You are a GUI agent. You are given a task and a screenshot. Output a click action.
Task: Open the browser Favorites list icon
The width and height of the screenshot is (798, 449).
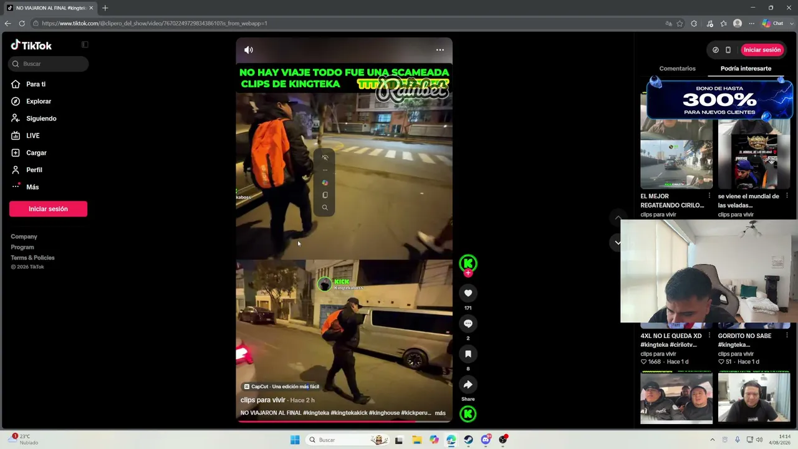pyautogui.click(x=723, y=24)
